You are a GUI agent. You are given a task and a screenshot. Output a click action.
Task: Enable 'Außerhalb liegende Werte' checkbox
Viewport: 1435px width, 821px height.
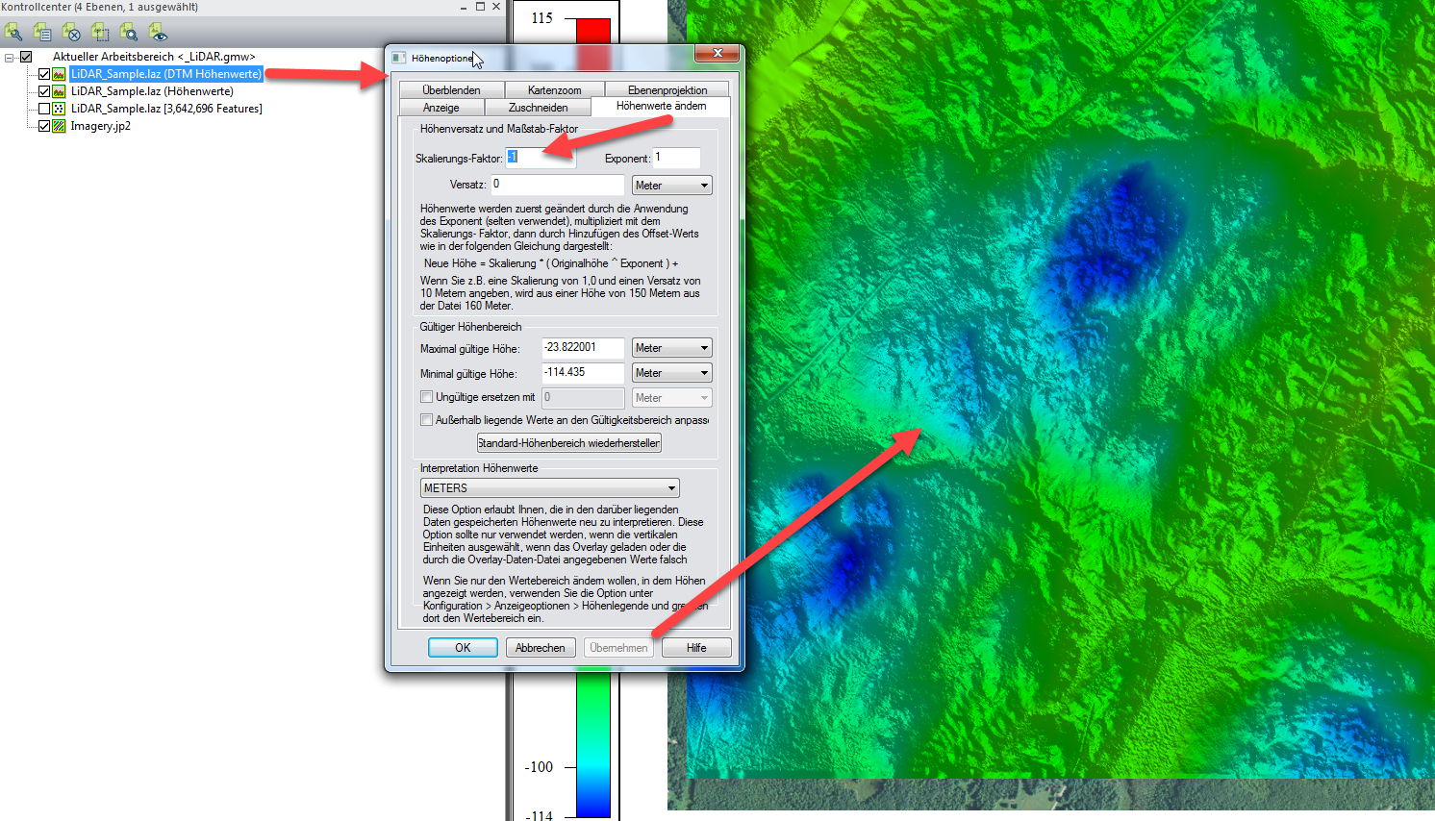coord(426,420)
